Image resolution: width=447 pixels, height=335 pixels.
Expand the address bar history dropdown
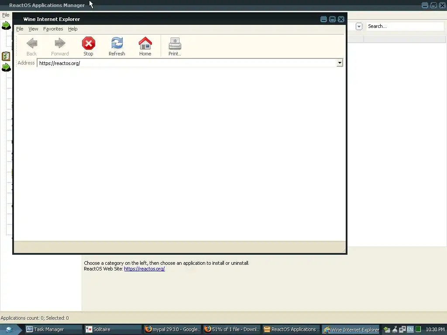coord(340,63)
